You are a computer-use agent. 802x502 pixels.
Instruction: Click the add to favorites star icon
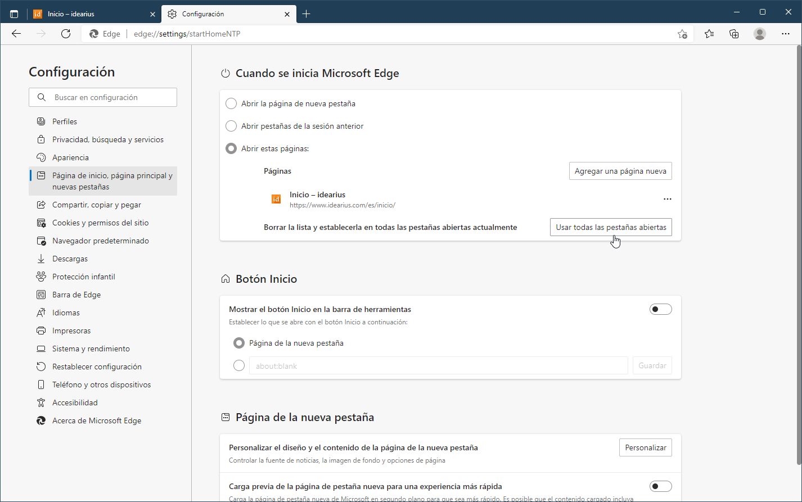tap(682, 34)
